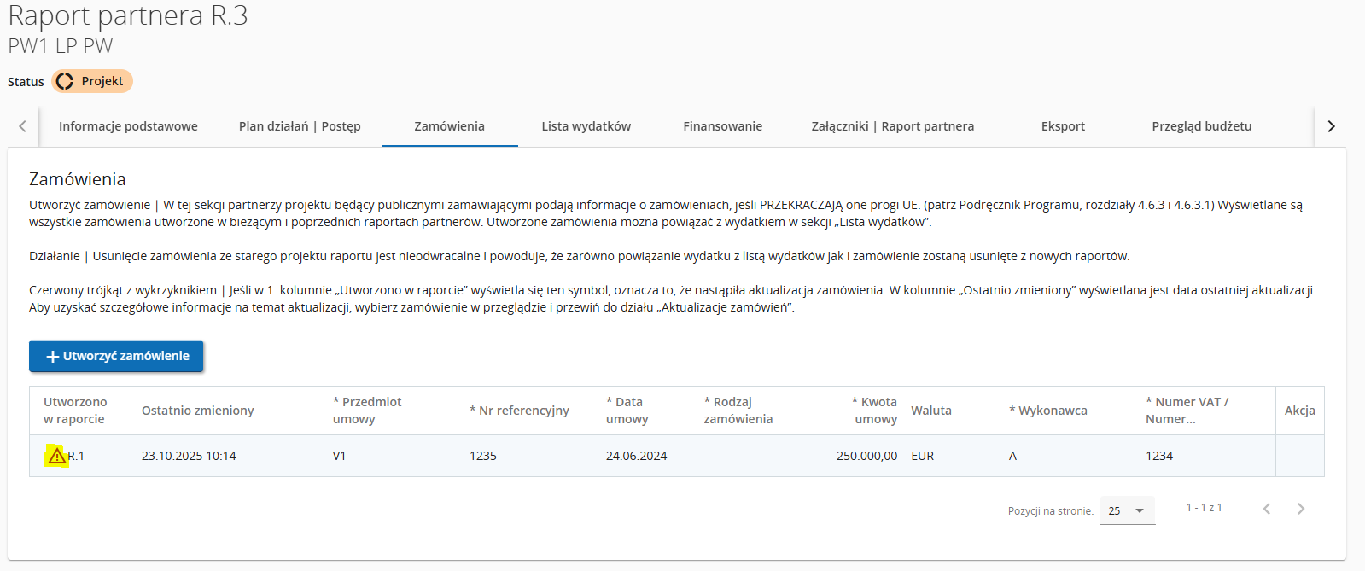Go to the next results page arrow
This screenshot has width=1365, height=571.
tap(1300, 509)
